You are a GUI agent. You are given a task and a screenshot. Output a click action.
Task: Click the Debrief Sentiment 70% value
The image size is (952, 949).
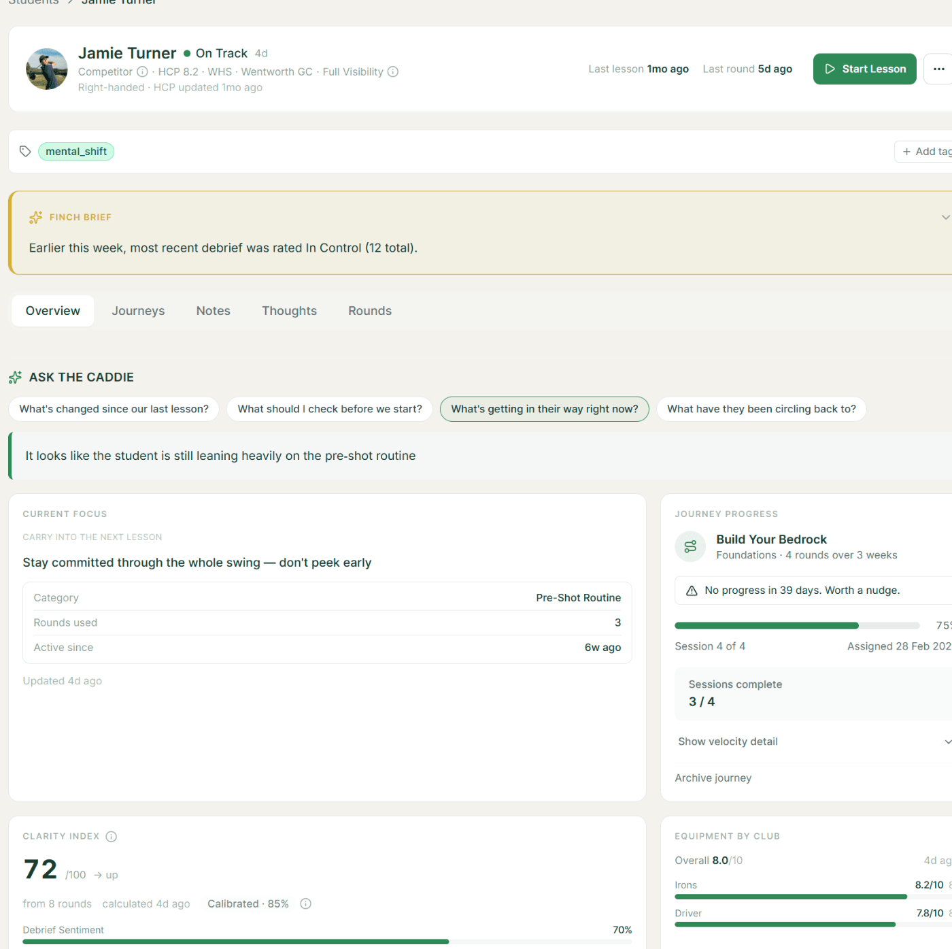click(x=622, y=930)
